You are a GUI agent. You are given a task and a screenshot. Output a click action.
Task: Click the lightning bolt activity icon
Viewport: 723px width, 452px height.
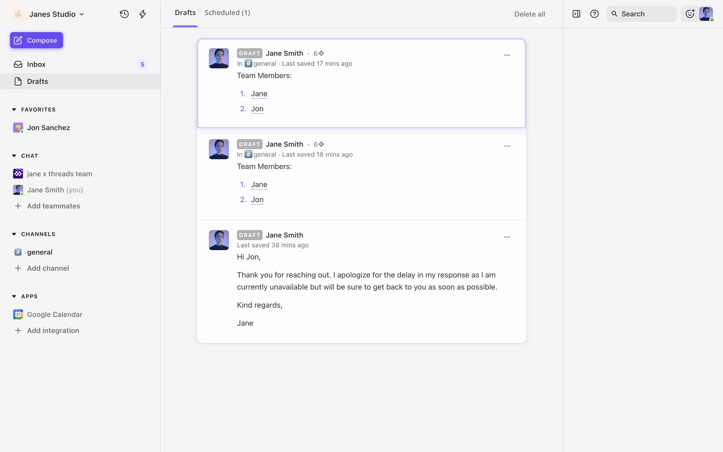coord(142,14)
